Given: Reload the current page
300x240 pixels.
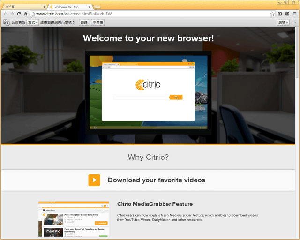Looking at the screenshot, I should 19,14.
